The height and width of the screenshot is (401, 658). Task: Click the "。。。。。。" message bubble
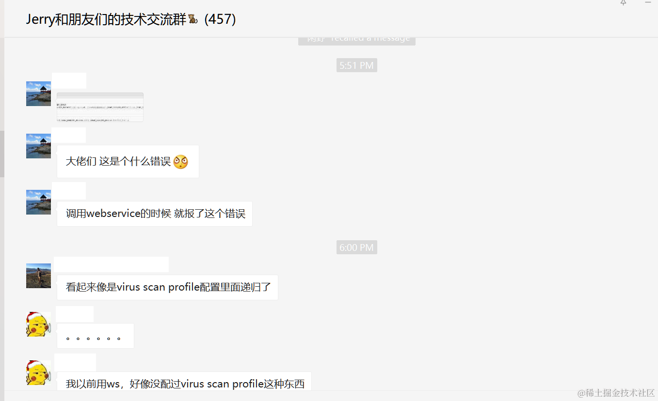96,336
